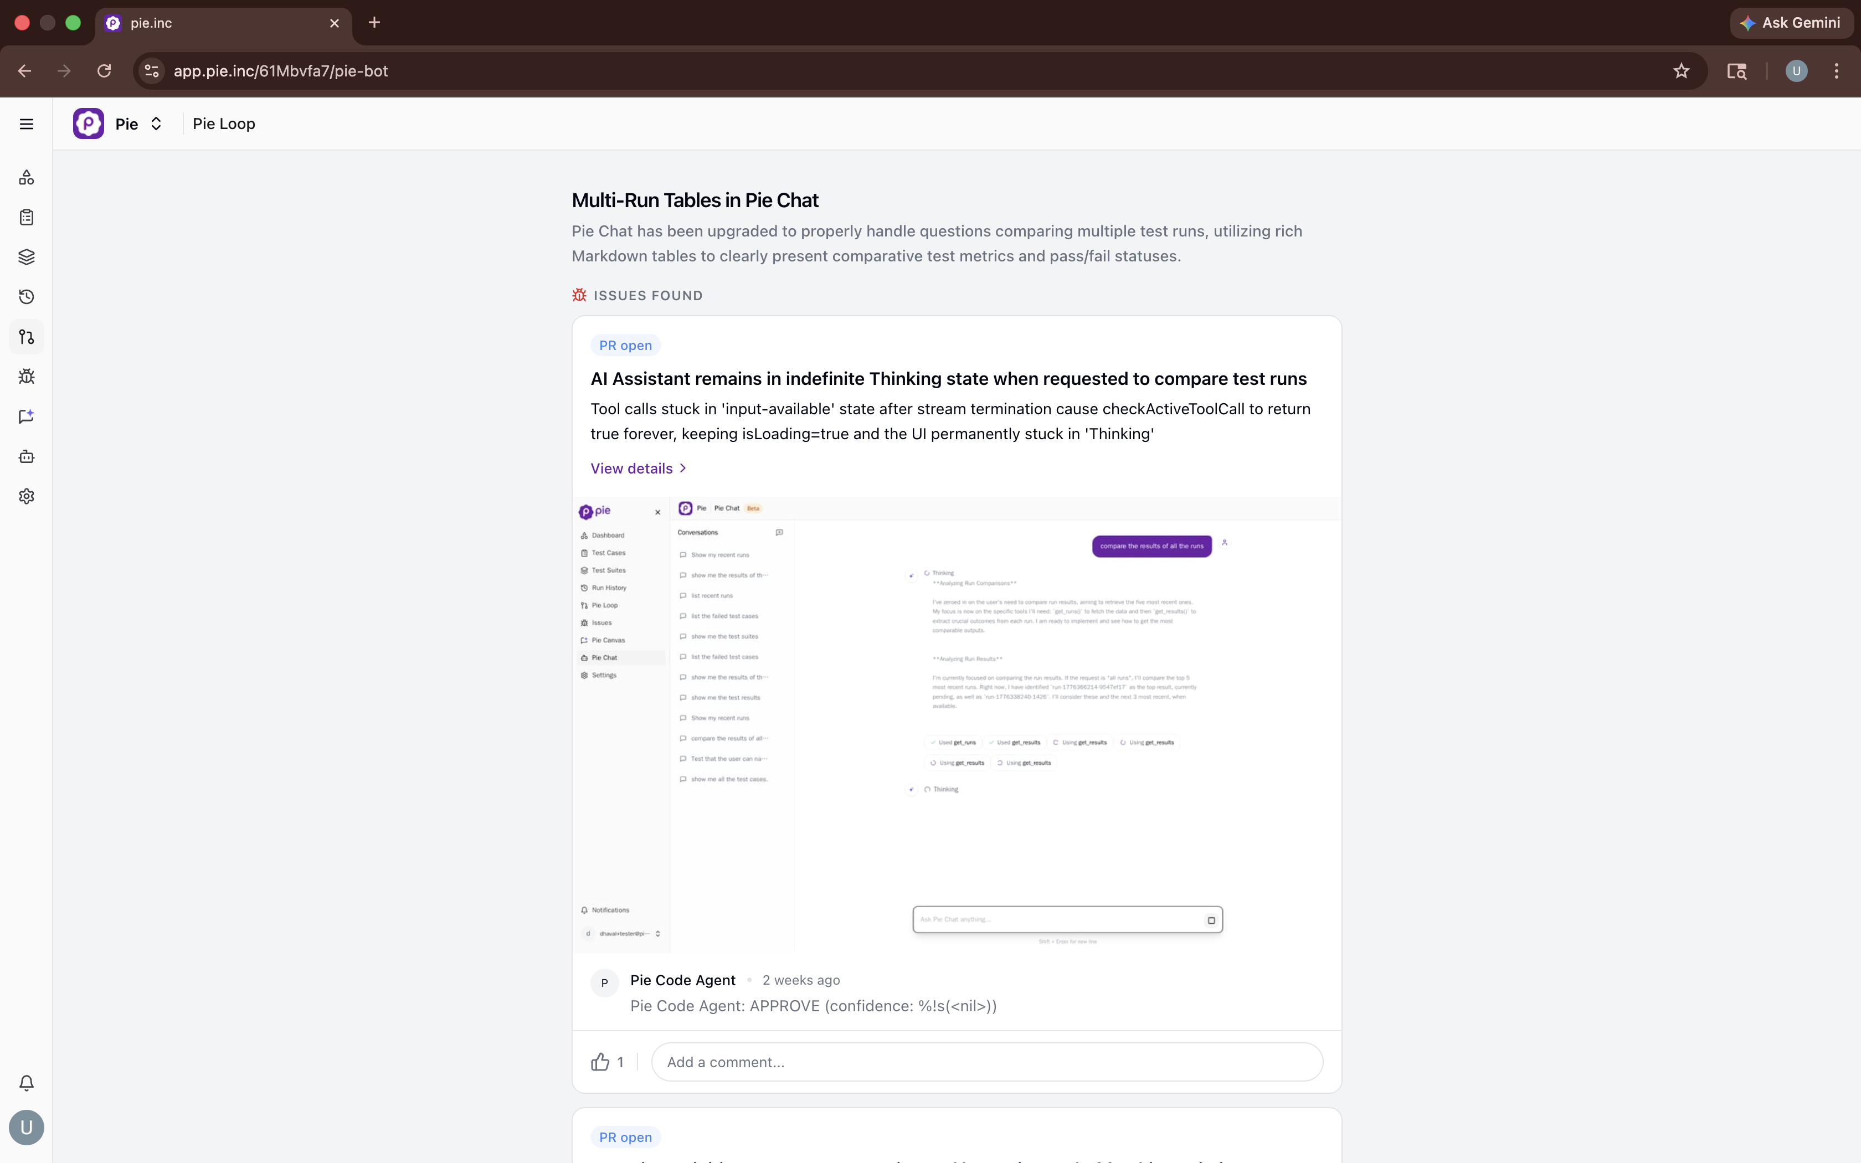Click the 2 weeks ago timestamp
The height and width of the screenshot is (1163, 1861).
800,980
